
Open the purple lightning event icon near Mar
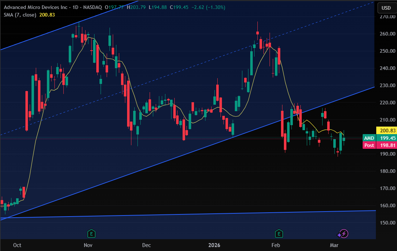(343, 234)
